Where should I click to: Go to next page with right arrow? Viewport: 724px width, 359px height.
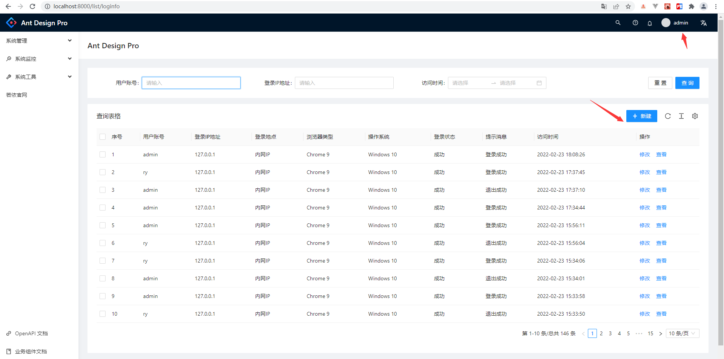(x=661, y=334)
